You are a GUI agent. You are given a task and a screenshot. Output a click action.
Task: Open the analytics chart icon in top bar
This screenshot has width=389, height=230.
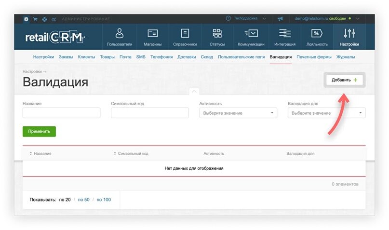(54, 19)
